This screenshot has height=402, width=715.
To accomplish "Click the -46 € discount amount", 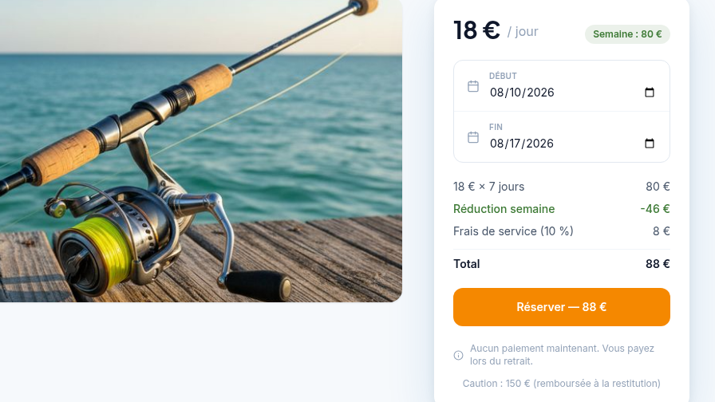I will [655, 209].
